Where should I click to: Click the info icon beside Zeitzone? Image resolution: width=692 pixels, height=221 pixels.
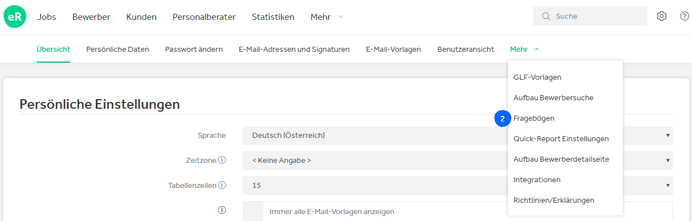point(222,160)
